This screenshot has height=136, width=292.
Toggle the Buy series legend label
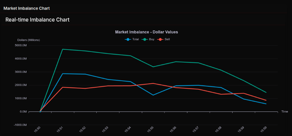pyautogui.click(x=151, y=39)
